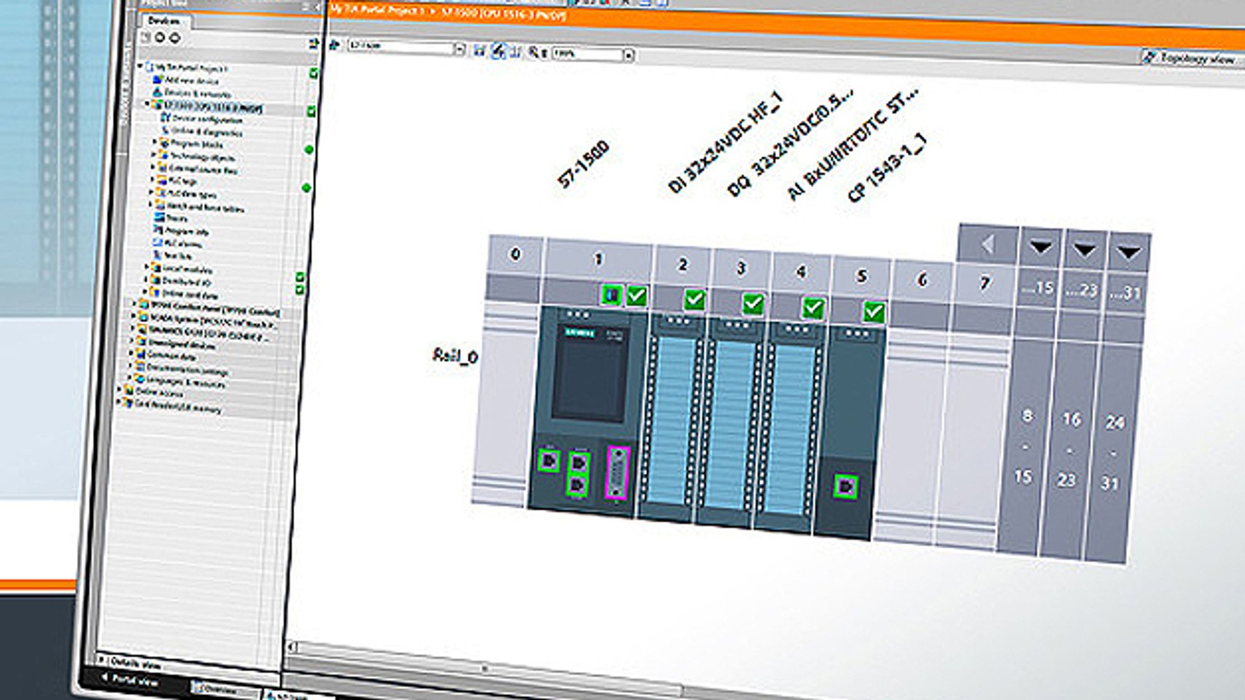Click the green checkmark in slot 5
Screen dimensions: 1245x700
pyautogui.click(x=873, y=311)
